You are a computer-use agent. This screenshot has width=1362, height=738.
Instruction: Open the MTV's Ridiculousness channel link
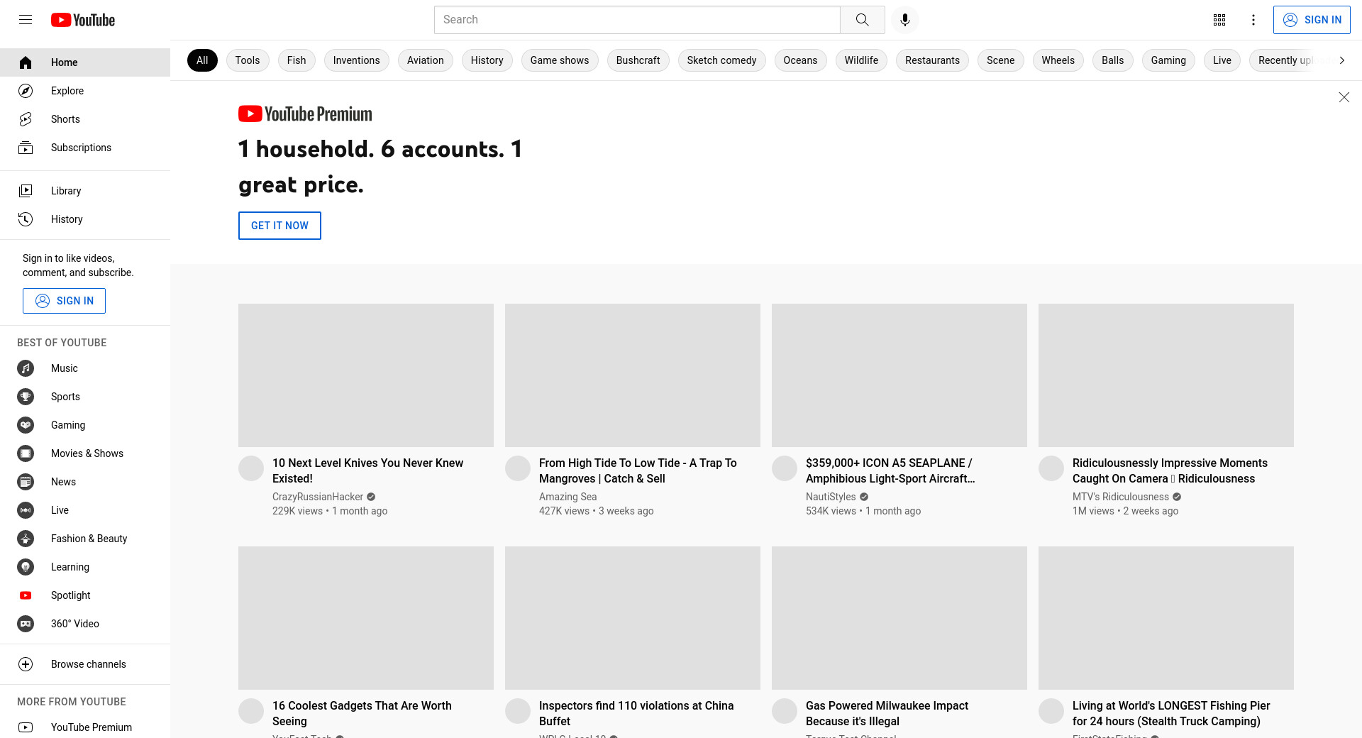[1121, 497]
